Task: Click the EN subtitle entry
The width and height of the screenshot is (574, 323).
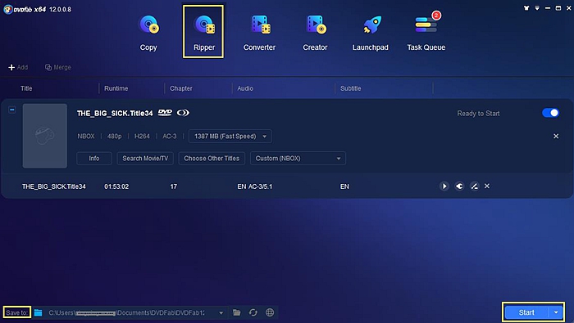Action: point(344,186)
